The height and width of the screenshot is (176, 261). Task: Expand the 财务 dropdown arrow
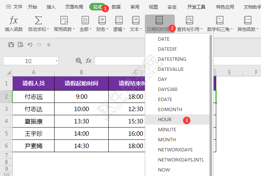pyautogui.click(x=107, y=29)
